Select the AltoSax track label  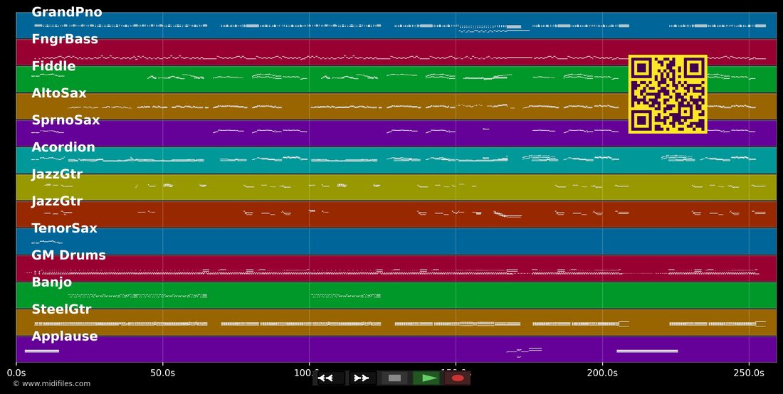click(59, 93)
